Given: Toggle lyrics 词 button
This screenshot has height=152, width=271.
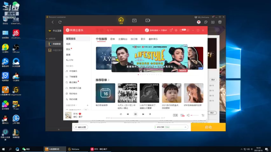Looking at the screenshot, I should (x=150, y=114).
